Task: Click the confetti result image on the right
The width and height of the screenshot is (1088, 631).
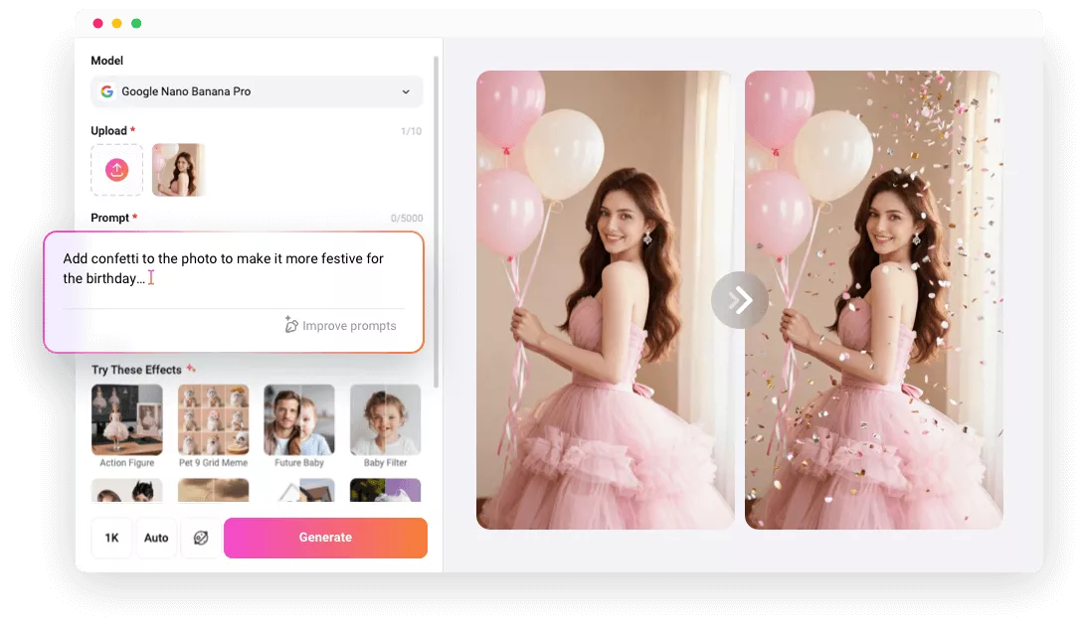Action: pos(873,298)
